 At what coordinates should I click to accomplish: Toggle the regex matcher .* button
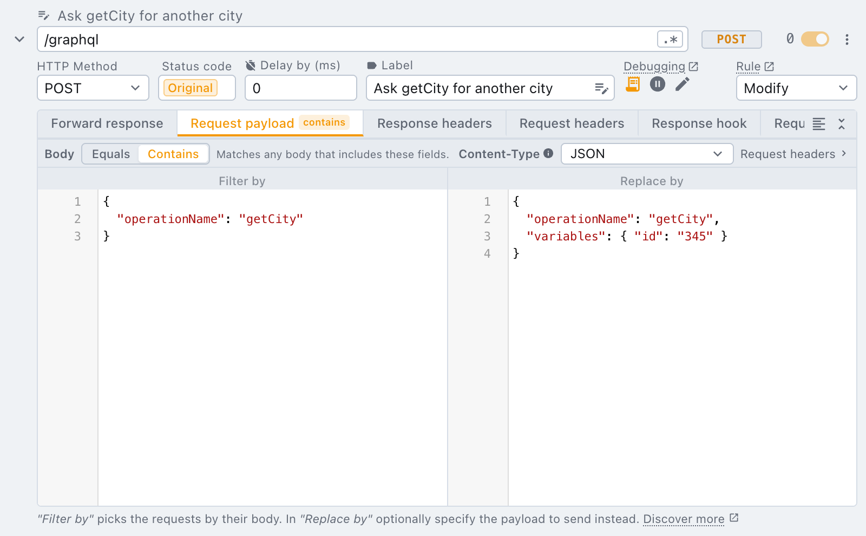pos(670,40)
